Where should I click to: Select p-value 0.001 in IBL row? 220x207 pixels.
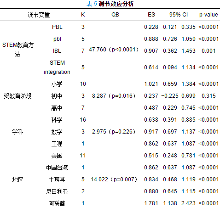pos(208,51)
